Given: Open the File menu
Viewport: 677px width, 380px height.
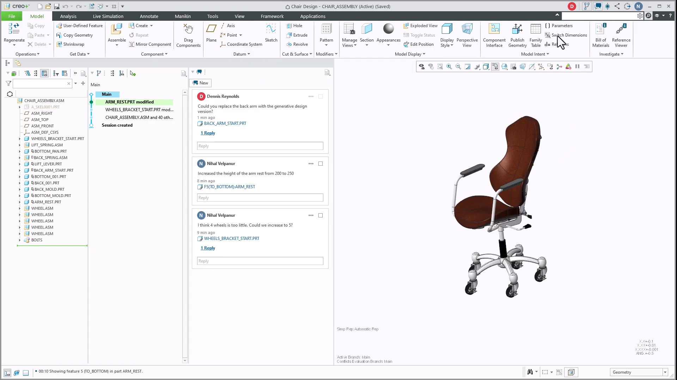Looking at the screenshot, I should pos(12,16).
